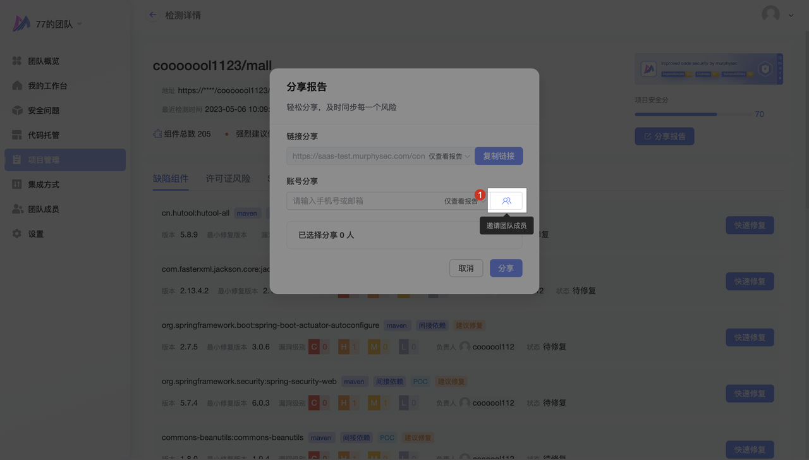Switch to the 许可证风险 tab
Image resolution: width=809 pixels, height=460 pixels.
tap(228, 179)
